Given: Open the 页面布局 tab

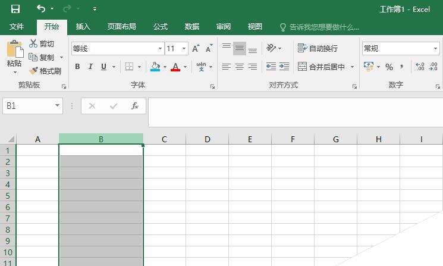Looking at the screenshot, I should [122, 27].
